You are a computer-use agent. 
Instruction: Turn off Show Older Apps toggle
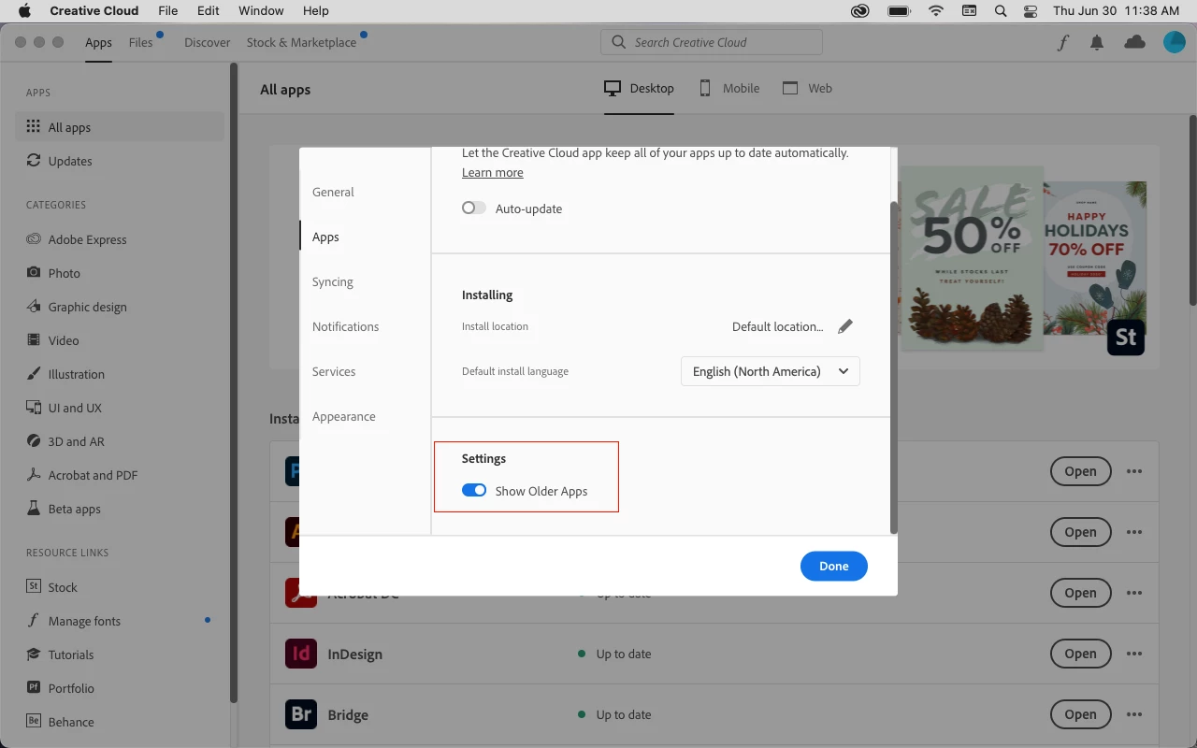tap(474, 491)
